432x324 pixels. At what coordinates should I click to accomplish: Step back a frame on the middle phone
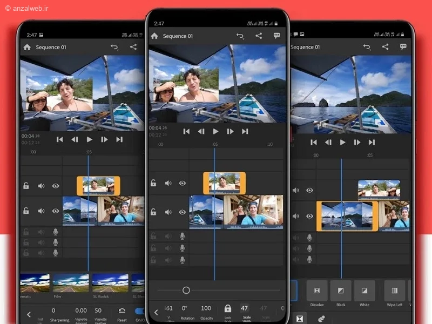201,131
